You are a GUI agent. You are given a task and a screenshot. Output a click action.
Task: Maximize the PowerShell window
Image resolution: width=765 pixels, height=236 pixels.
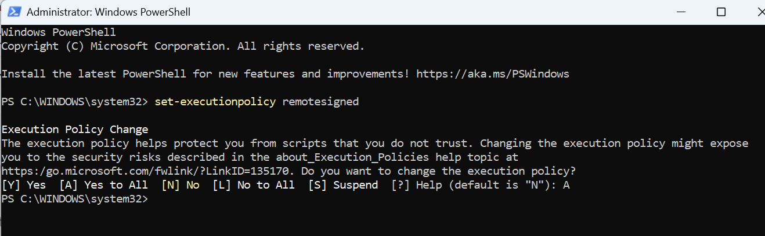point(721,12)
